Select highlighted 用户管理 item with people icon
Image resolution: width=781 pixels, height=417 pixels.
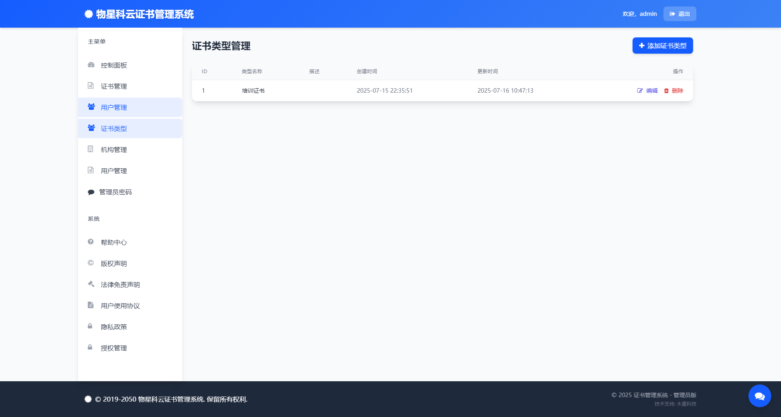130,107
